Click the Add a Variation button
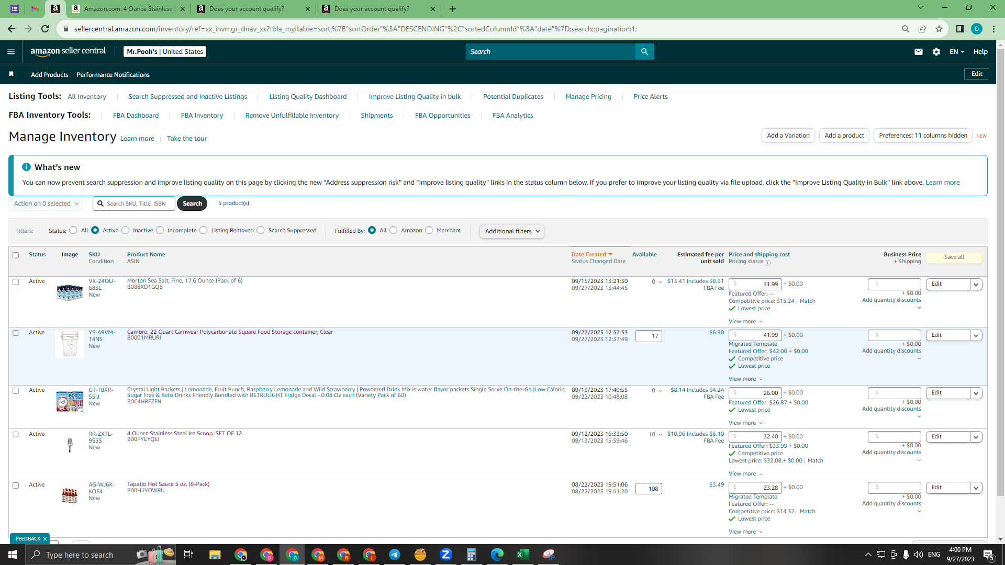The width and height of the screenshot is (1005, 565). point(788,135)
